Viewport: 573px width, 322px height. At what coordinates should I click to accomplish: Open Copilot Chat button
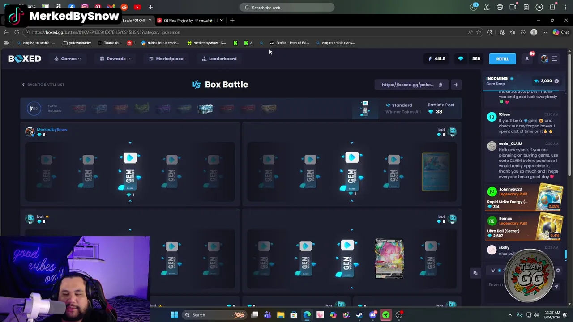pyautogui.click(x=560, y=32)
